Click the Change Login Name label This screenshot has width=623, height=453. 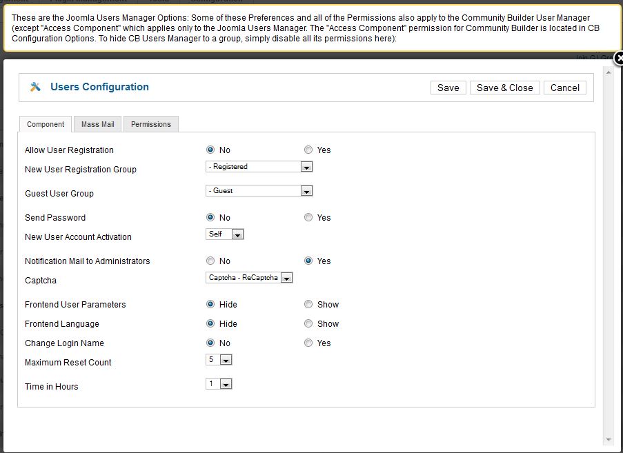pyautogui.click(x=64, y=343)
